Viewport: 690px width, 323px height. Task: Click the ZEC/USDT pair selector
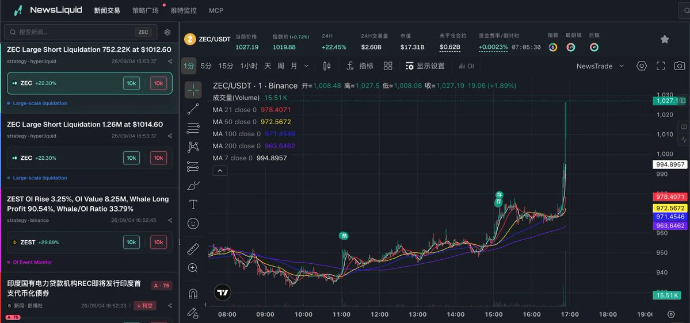[x=207, y=39]
